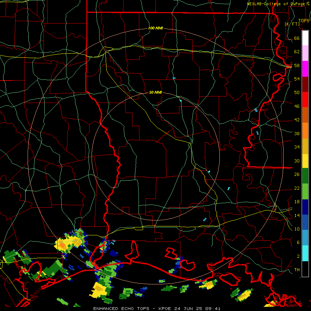311x311 pixels.
Task: Select the '42' legend value
Action: click(x=297, y=120)
